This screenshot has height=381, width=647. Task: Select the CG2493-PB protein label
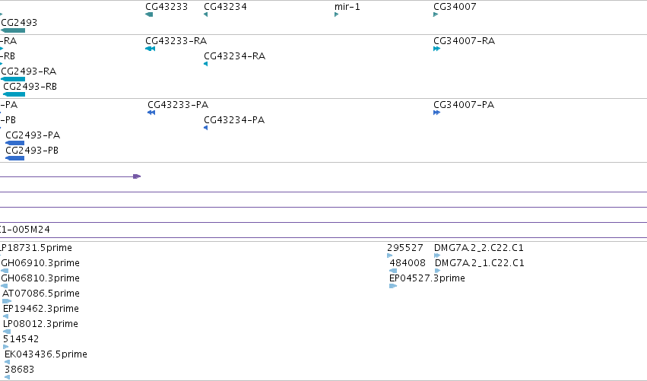pyautogui.click(x=32, y=151)
